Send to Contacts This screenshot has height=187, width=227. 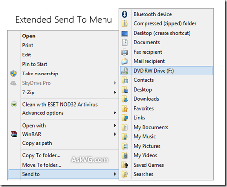[144, 80]
